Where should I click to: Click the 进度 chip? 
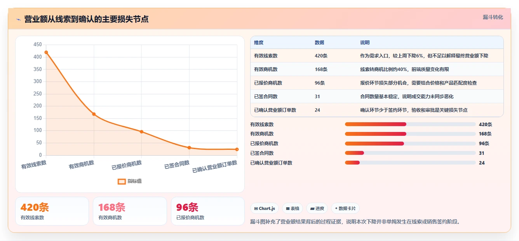pyautogui.click(x=317, y=208)
